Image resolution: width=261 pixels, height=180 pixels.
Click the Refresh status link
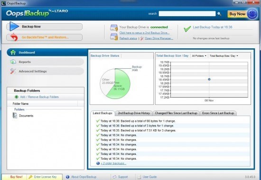point(128,38)
